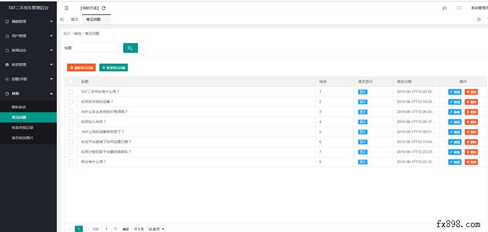Toggle fullscreen with the expand icon
Viewport: 488px width, 232px height.
pos(459,8)
